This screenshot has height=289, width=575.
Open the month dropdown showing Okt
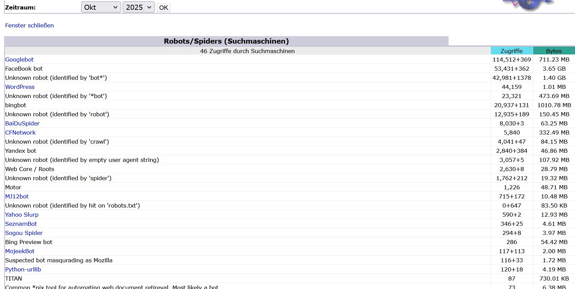pyautogui.click(x=101, y=7)
